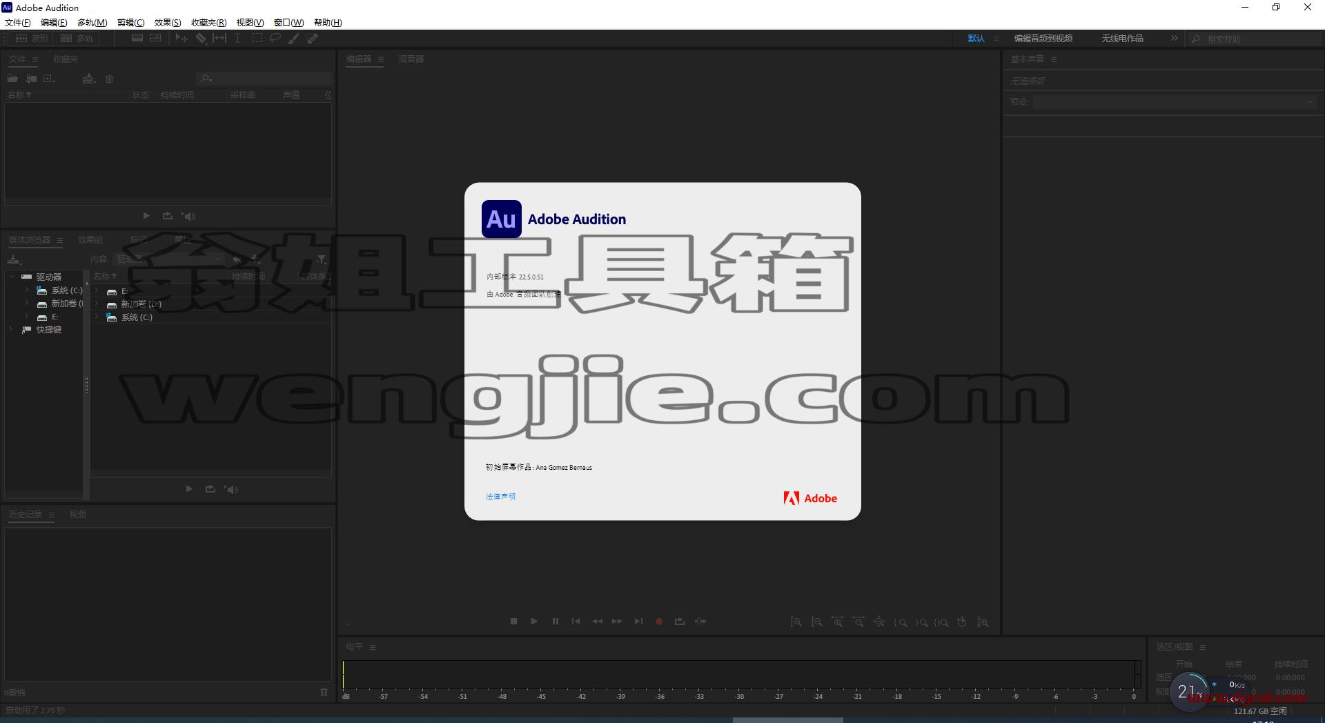The width and height of the screenshot is (1325, 723).
Task: Open the 效果(S) menu
Action: (168, 23)
